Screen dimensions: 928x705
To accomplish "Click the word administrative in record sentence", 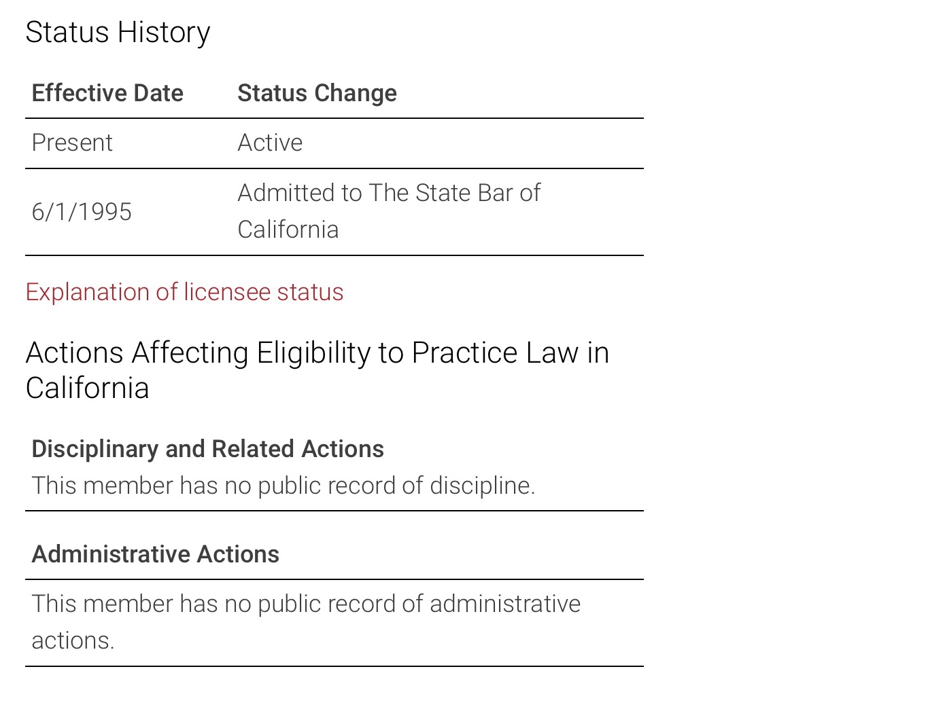I will pyautogui.click(x=505, y=604).
